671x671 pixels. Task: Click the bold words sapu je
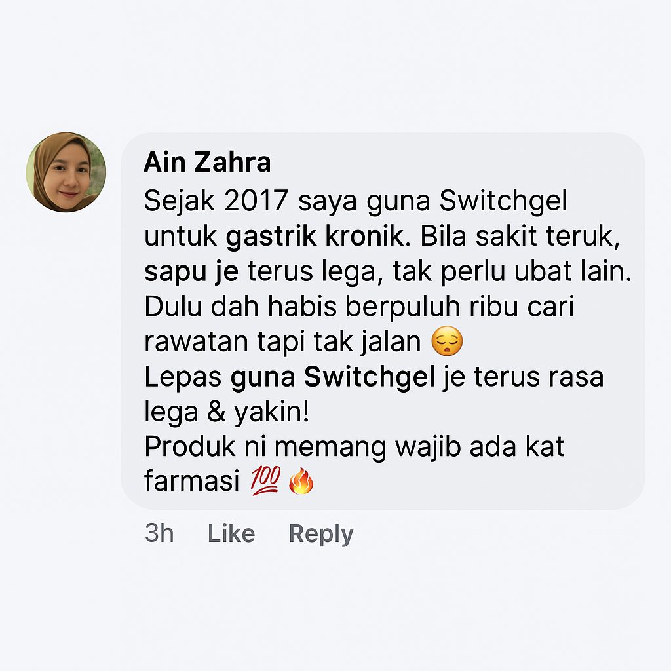[191, 271]
